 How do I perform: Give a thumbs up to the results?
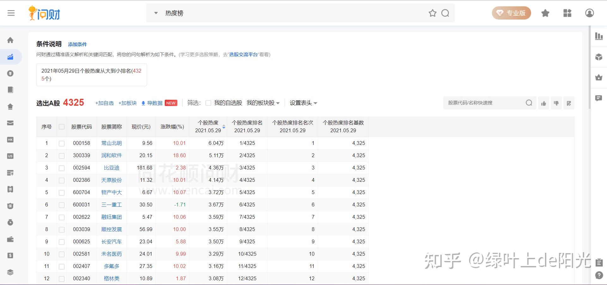tap(543, 103)
